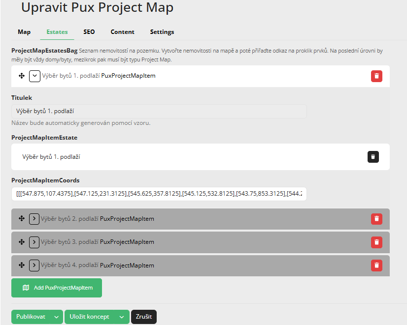The width and height of the screenshot is (407, 325).
Task: Click move handle of "Výběr bytů 4. podlaží"
Action: point(21,265)
